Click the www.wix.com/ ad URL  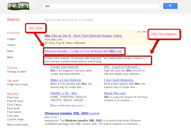click(54, 39)
